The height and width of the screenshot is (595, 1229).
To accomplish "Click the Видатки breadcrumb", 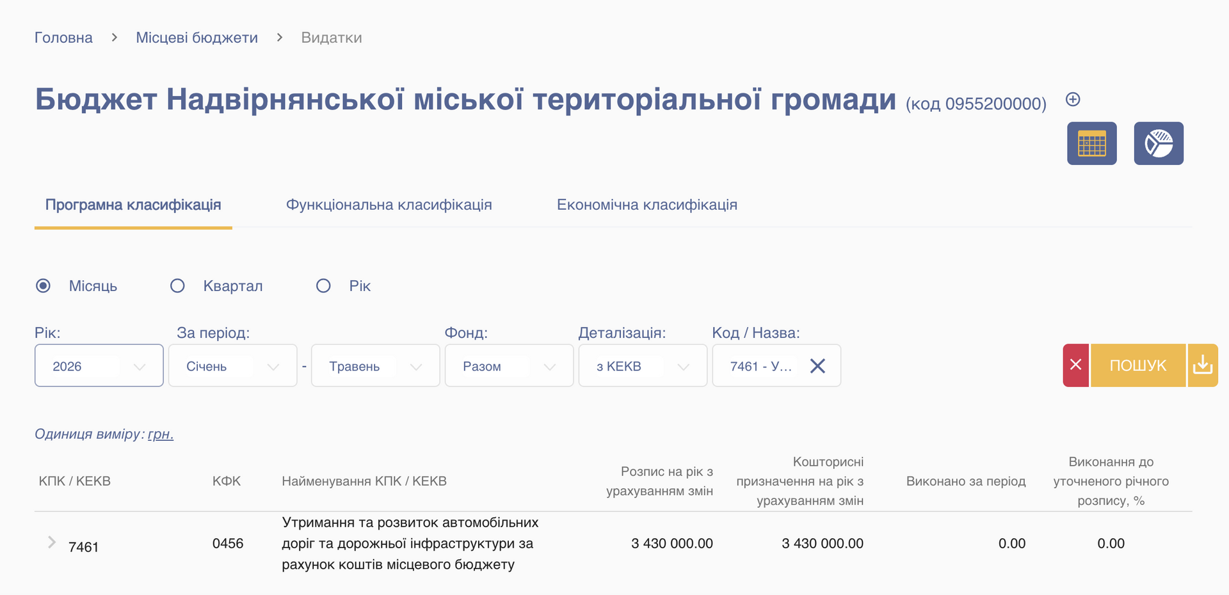I will tap(332, 38).
